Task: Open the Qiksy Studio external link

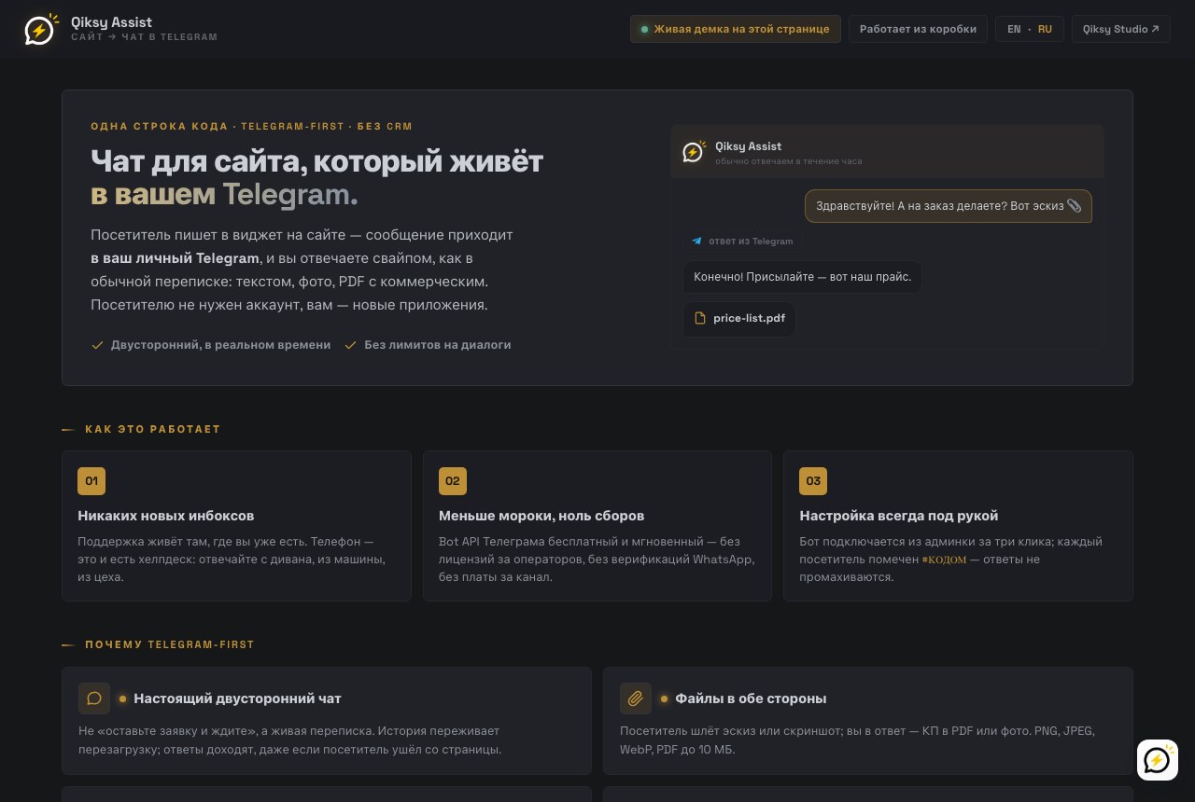Action: point(1121,29)
